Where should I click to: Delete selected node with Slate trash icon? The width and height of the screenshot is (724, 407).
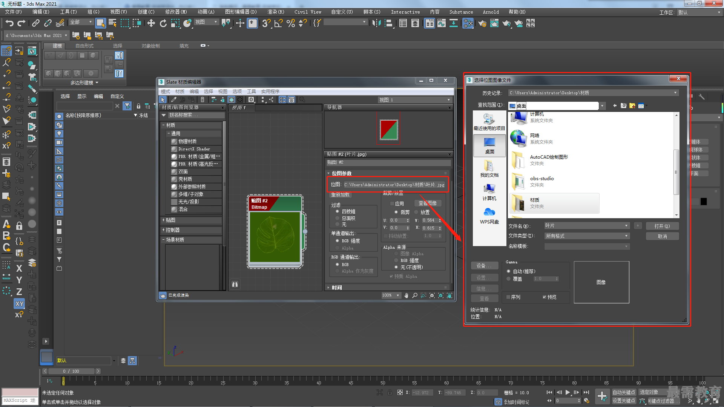pyautogui.click(x=202, y=99)
